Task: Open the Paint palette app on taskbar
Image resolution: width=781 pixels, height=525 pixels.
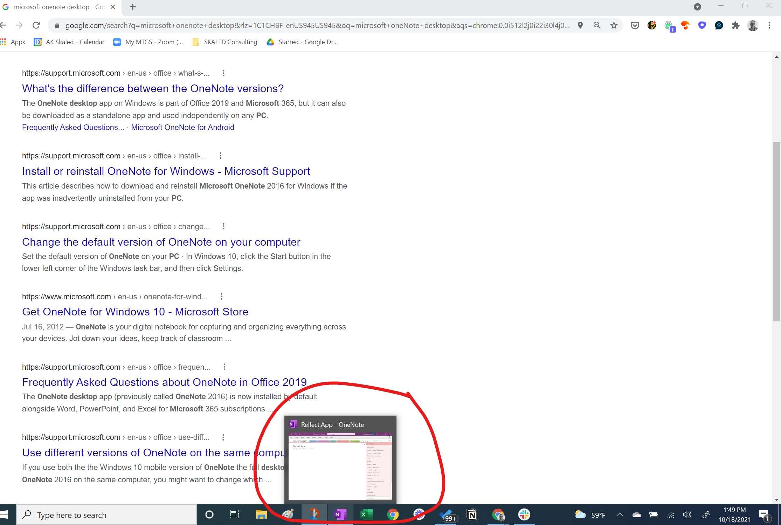Action: coord(288,515)
